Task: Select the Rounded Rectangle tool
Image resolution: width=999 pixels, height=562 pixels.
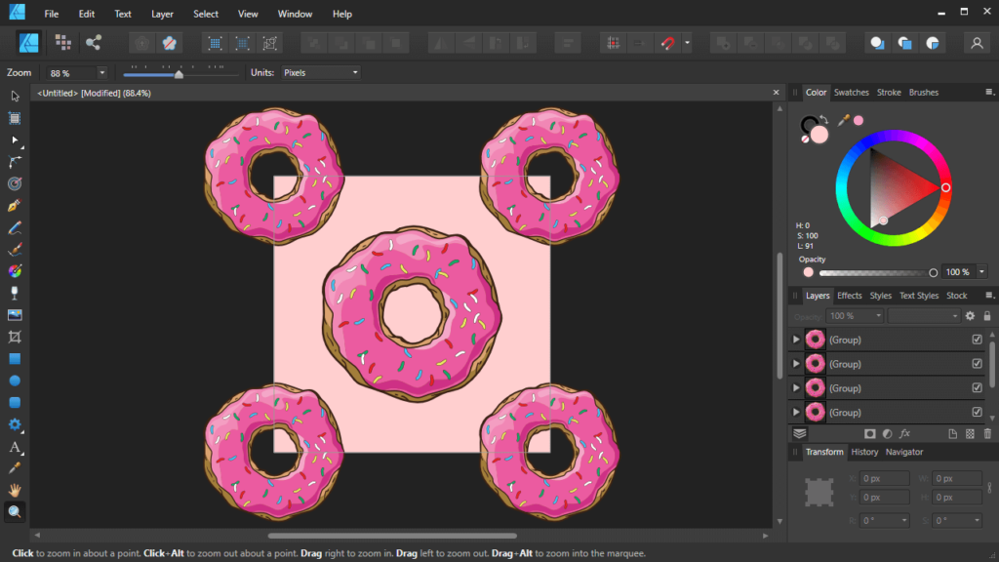Action: 15,403
